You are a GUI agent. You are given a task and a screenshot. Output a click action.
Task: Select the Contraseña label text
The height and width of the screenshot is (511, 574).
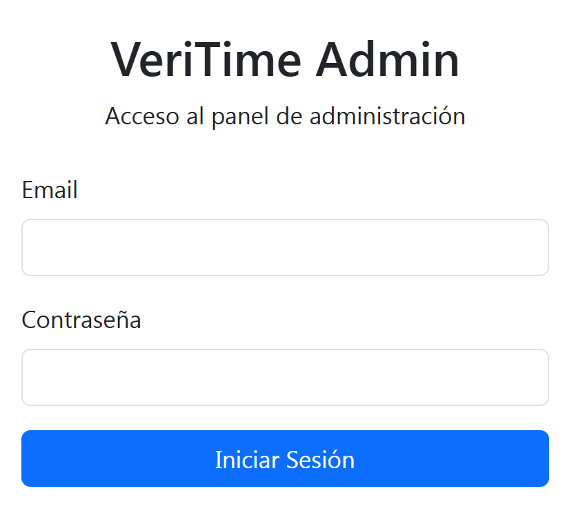tap(81, 320)
